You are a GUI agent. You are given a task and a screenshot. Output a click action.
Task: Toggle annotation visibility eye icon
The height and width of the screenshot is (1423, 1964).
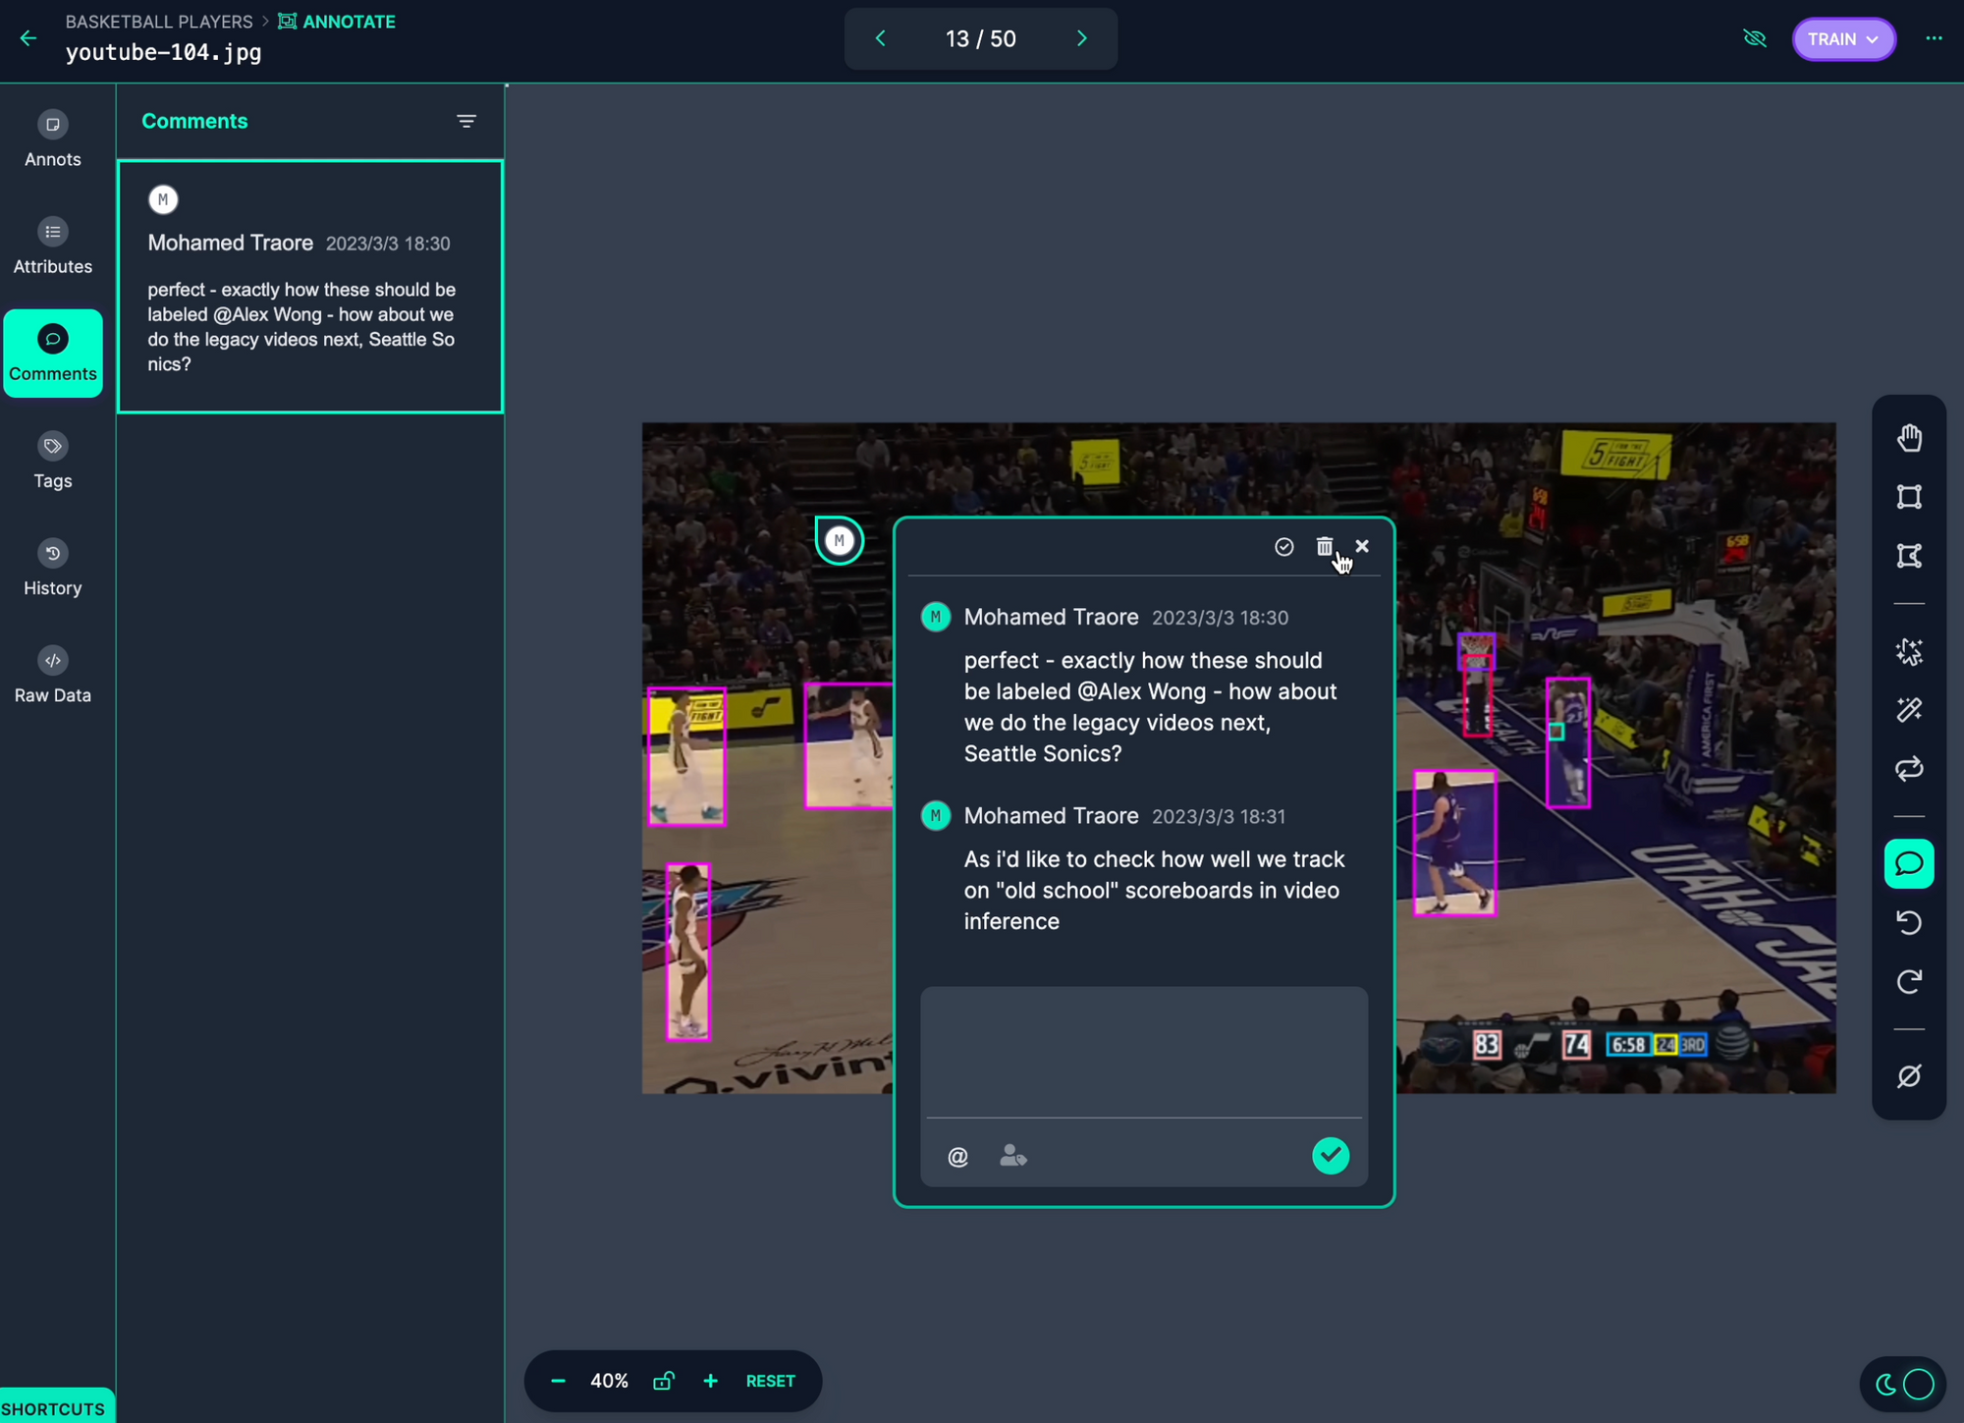coord(1755,38)
